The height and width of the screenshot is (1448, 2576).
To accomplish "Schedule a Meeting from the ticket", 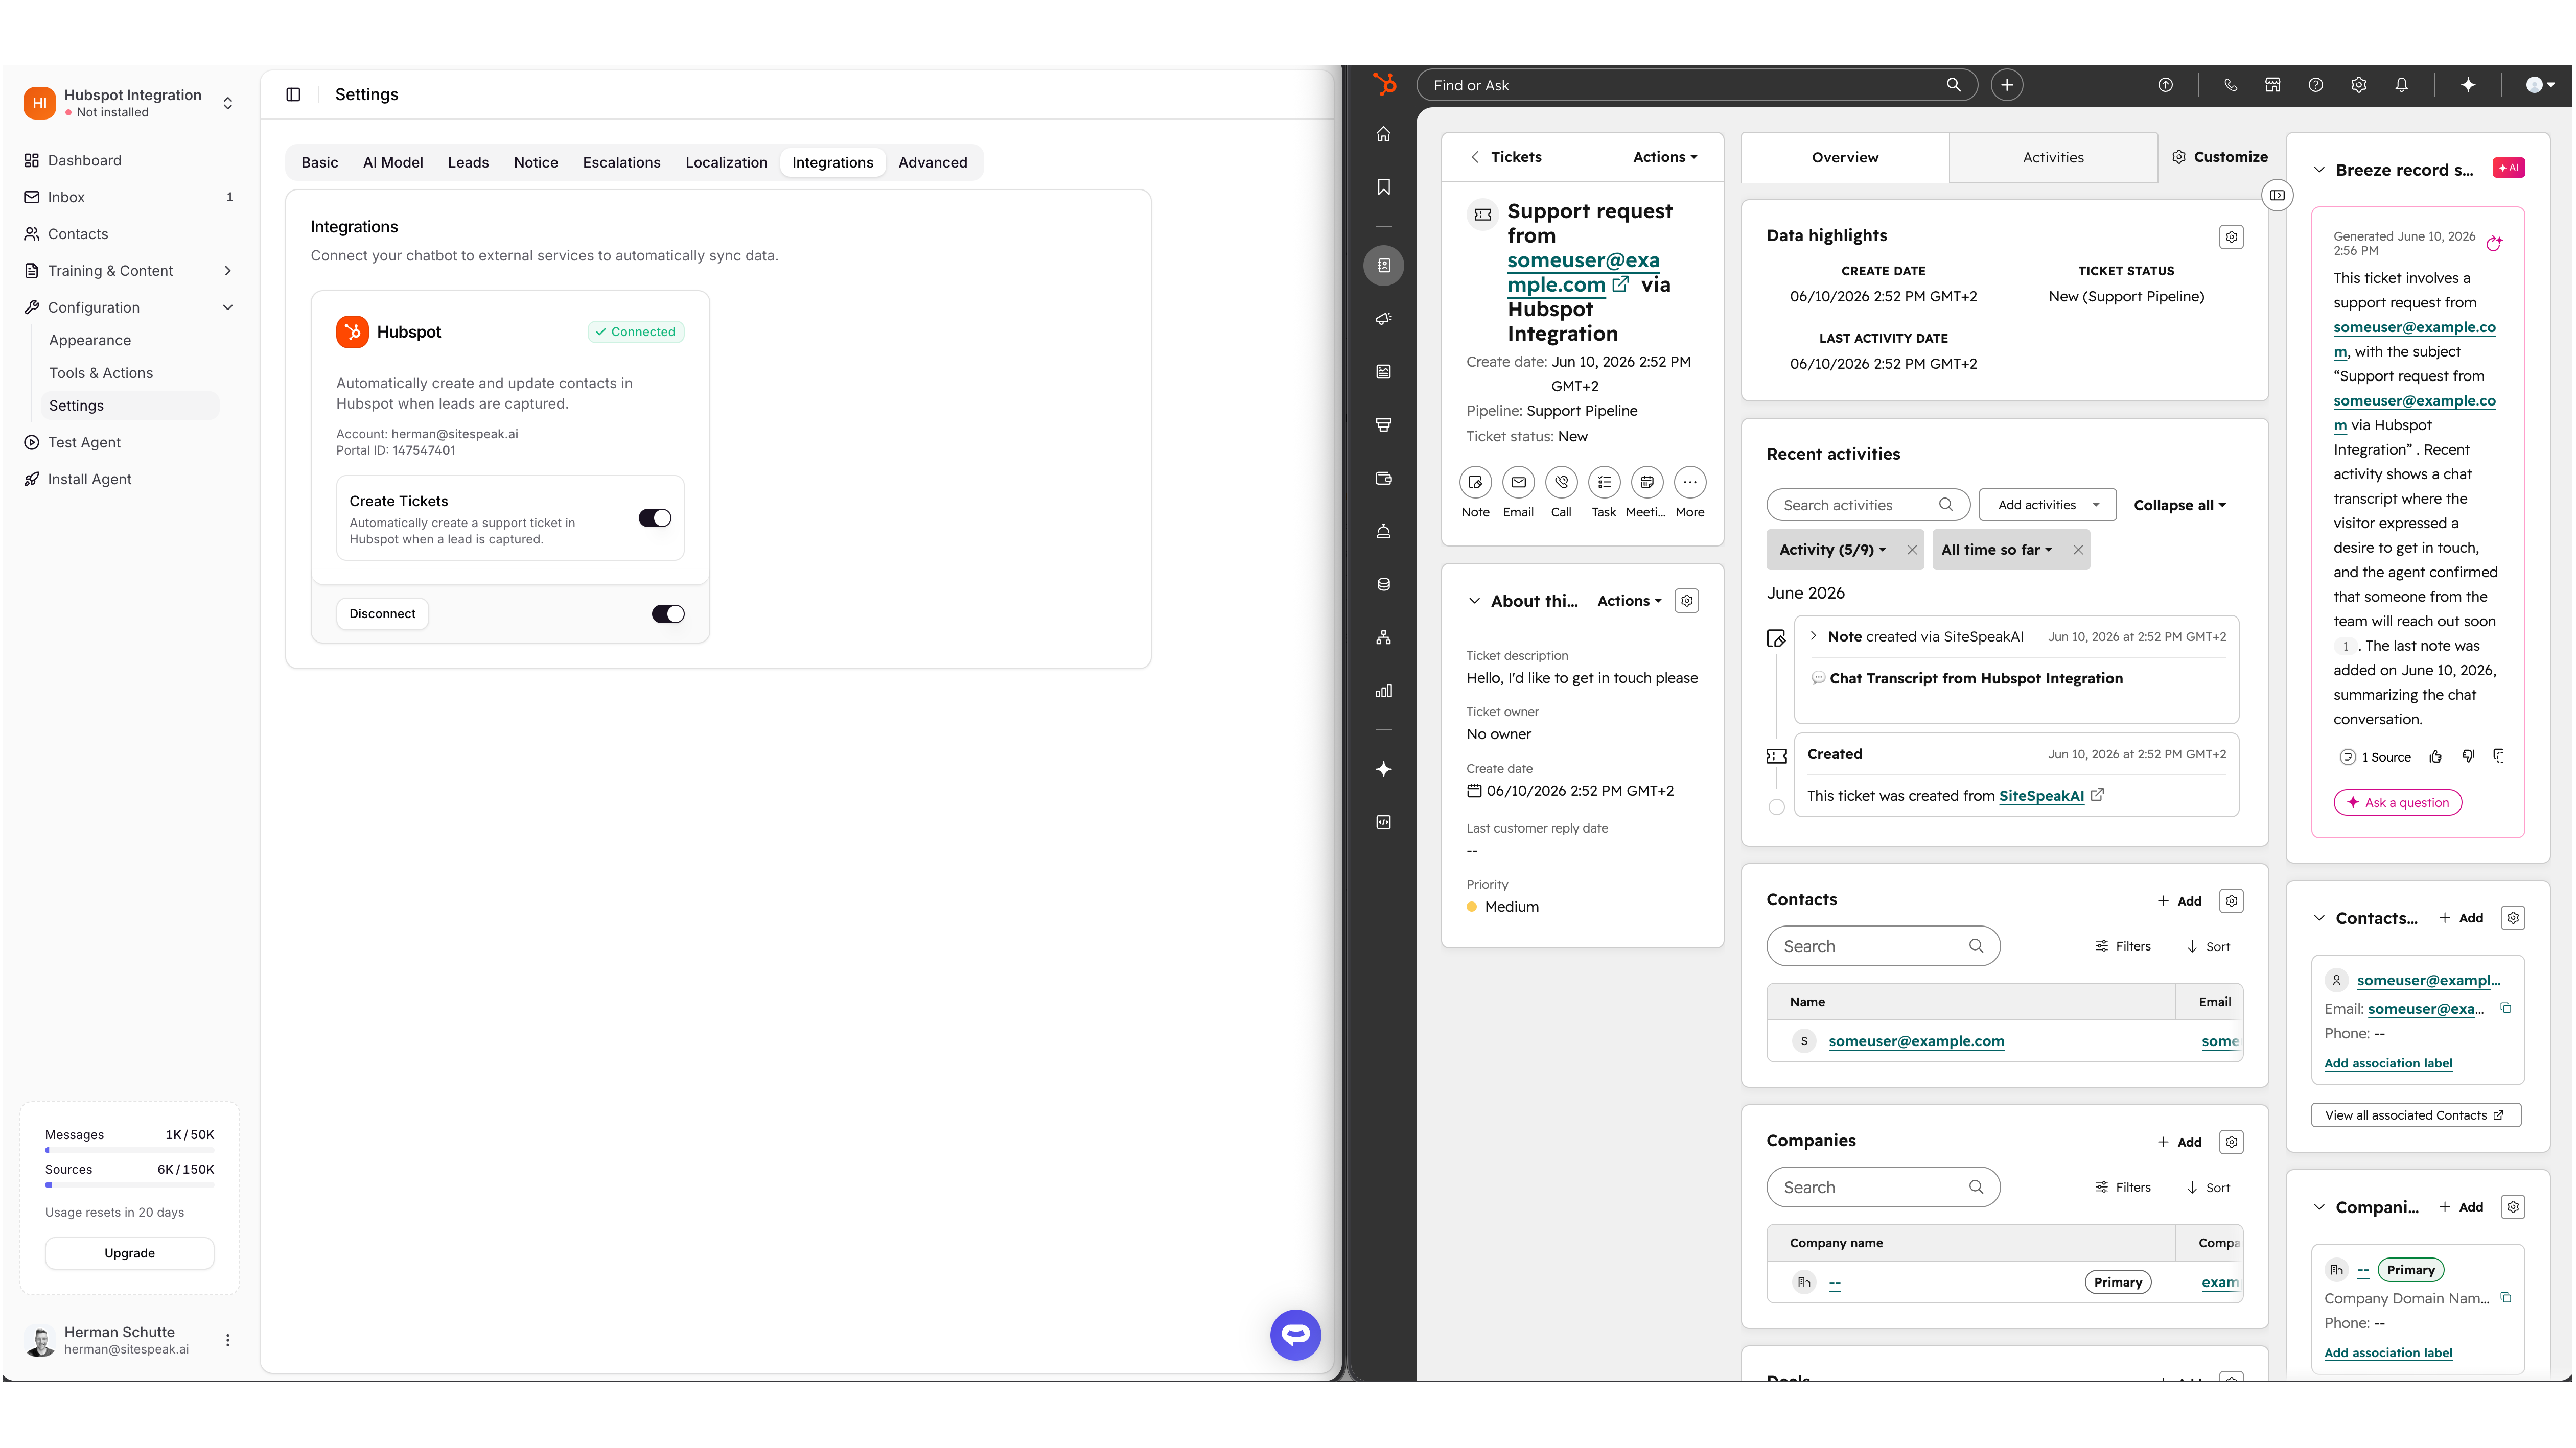I will coord(1647,483).
